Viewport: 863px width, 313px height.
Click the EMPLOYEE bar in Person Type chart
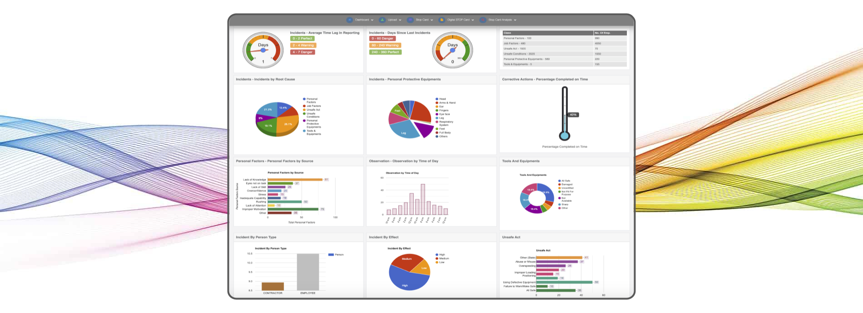308,272
